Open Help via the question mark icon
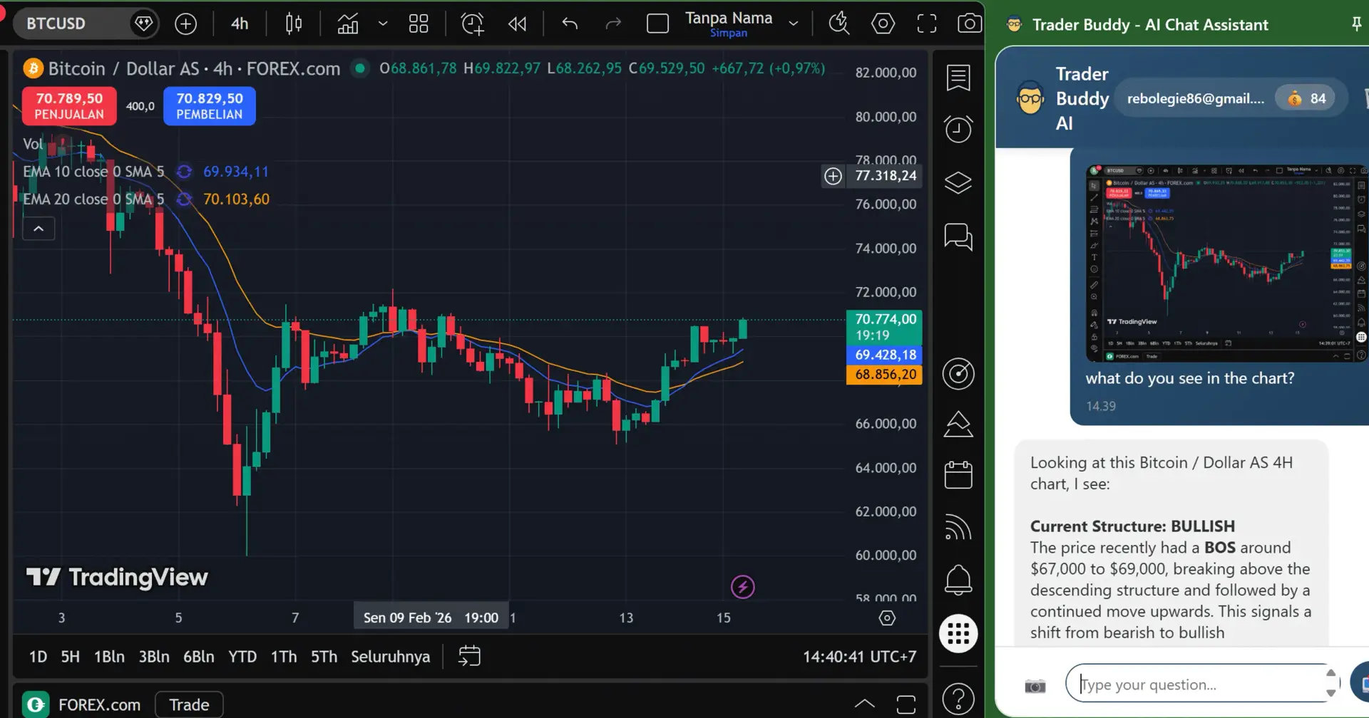The height and width of the screenshot is (718, 1369). tap(959, 699)
